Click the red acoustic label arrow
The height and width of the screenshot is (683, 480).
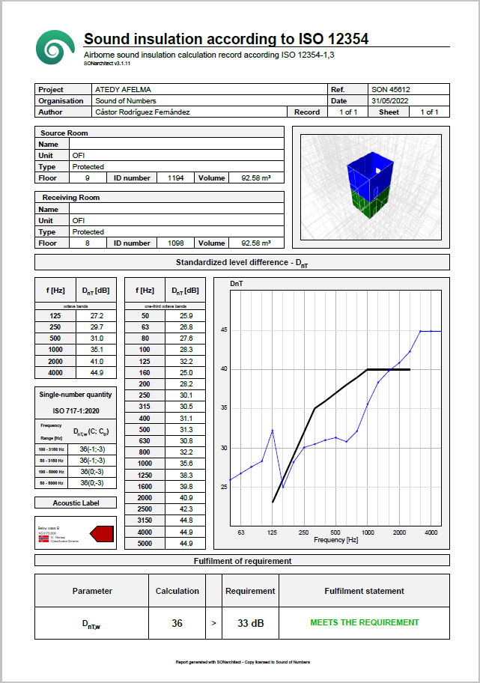coord(102,533)
